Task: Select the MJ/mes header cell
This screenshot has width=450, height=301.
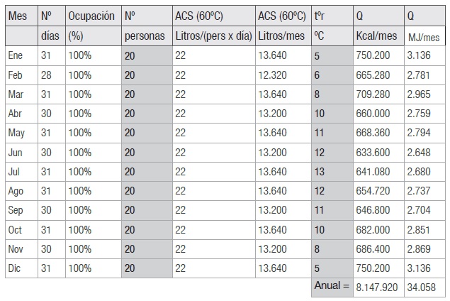Action: (424, 38)
